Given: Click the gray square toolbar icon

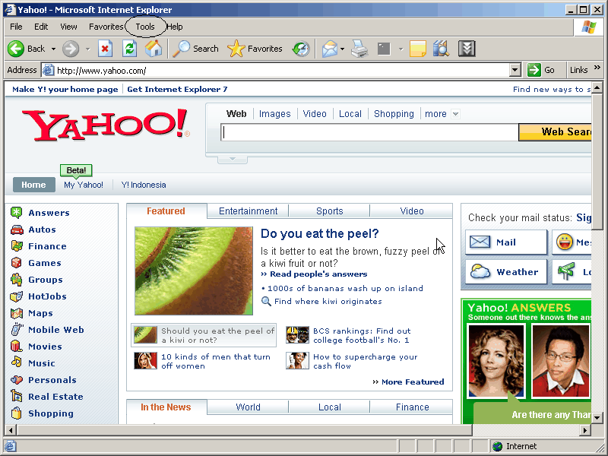Looking at the screenshot, I should tap(384, 49).
